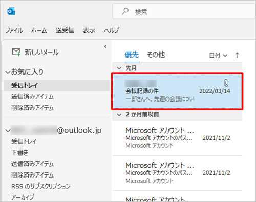
Task: Collapse the folder pane with arrow
Action: tap(105, 46)
